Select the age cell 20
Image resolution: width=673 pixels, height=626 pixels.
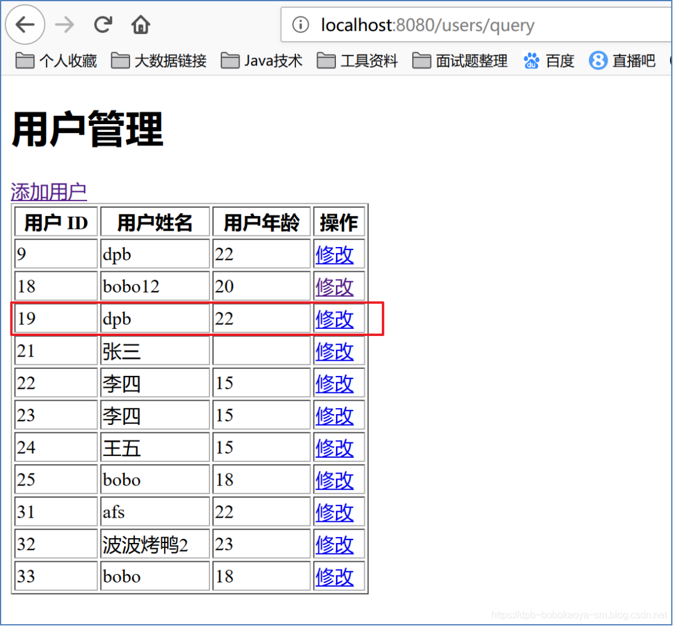pyautogui.click(x=261, y=286)
